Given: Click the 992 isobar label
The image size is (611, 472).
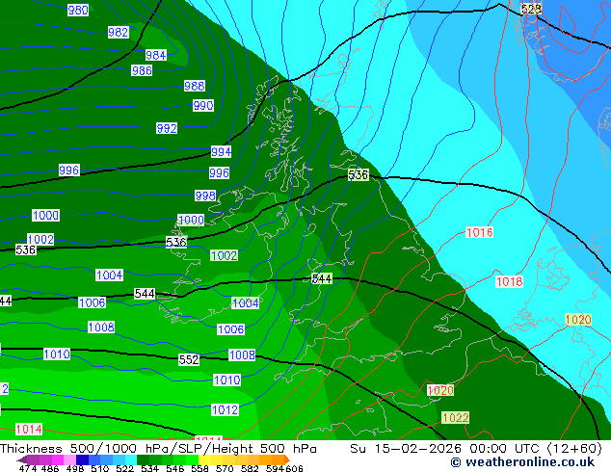Looking at the screenshot, I should [x=167, y=128].
